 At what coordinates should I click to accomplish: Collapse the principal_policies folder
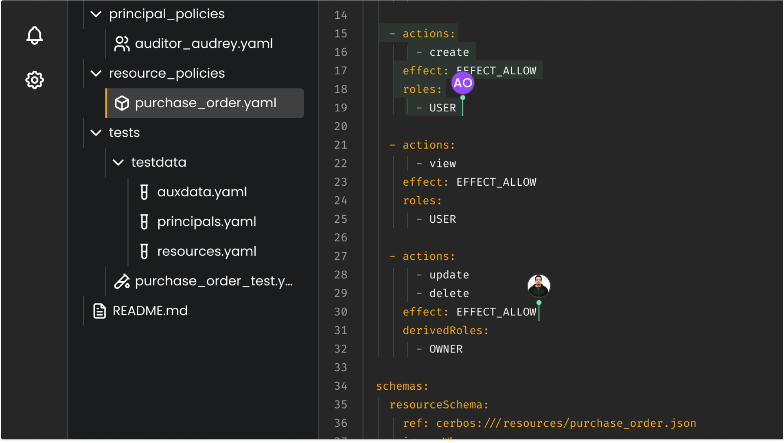[x=96, y=14]
